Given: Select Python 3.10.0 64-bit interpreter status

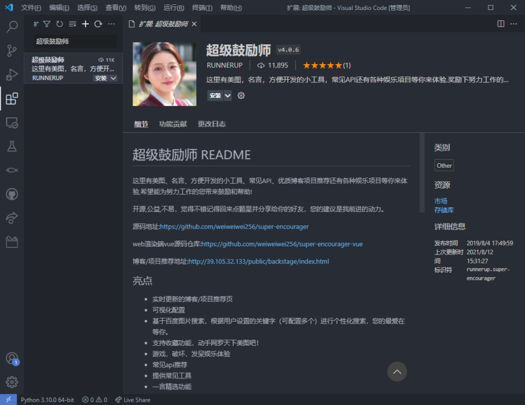Looking at the screenshot, I should [47, 399].
